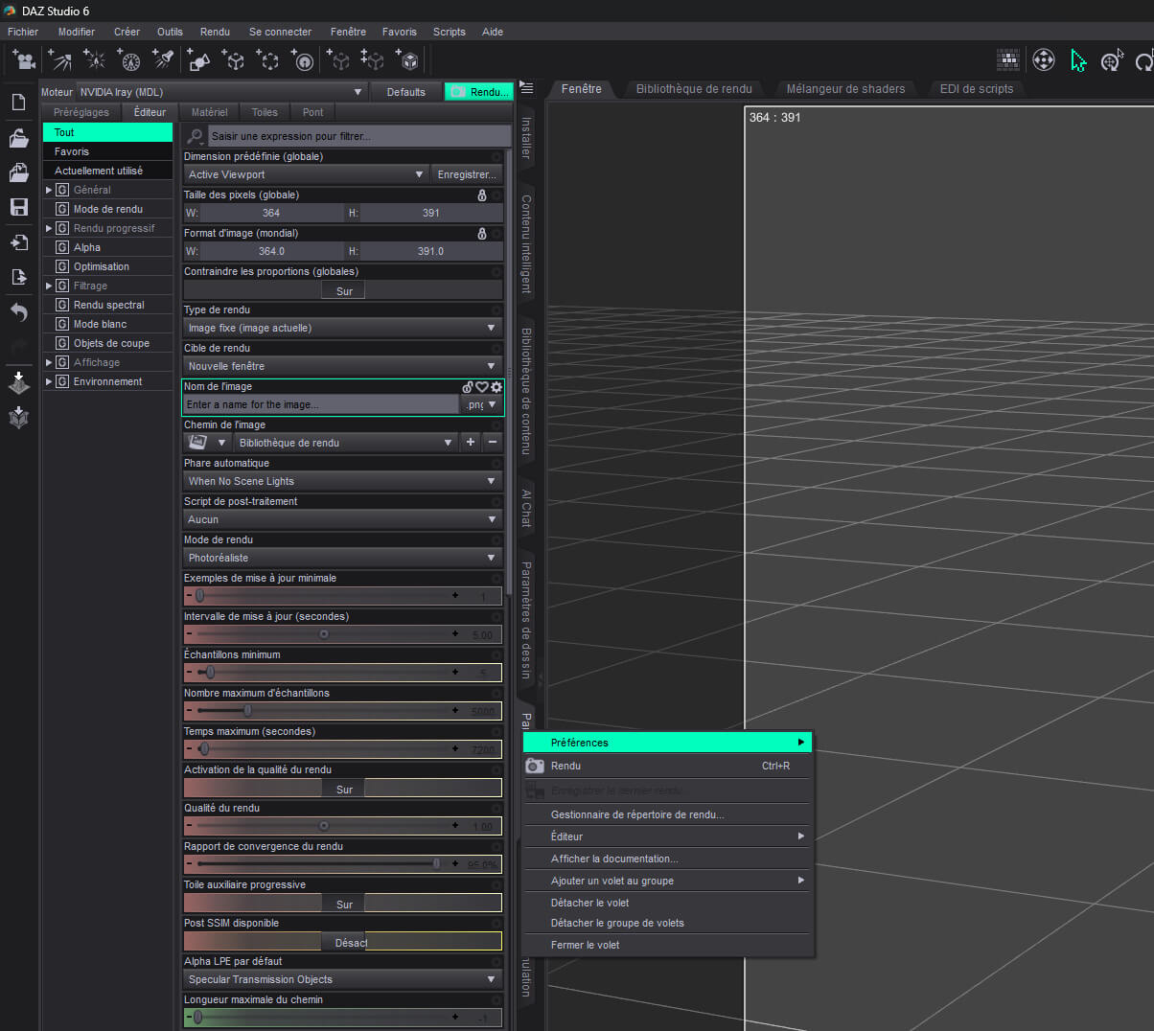The height and width of the screenshot is (1031, 1154).
Task: Toggle Post SSIM disponible switch
Action: 343,942
